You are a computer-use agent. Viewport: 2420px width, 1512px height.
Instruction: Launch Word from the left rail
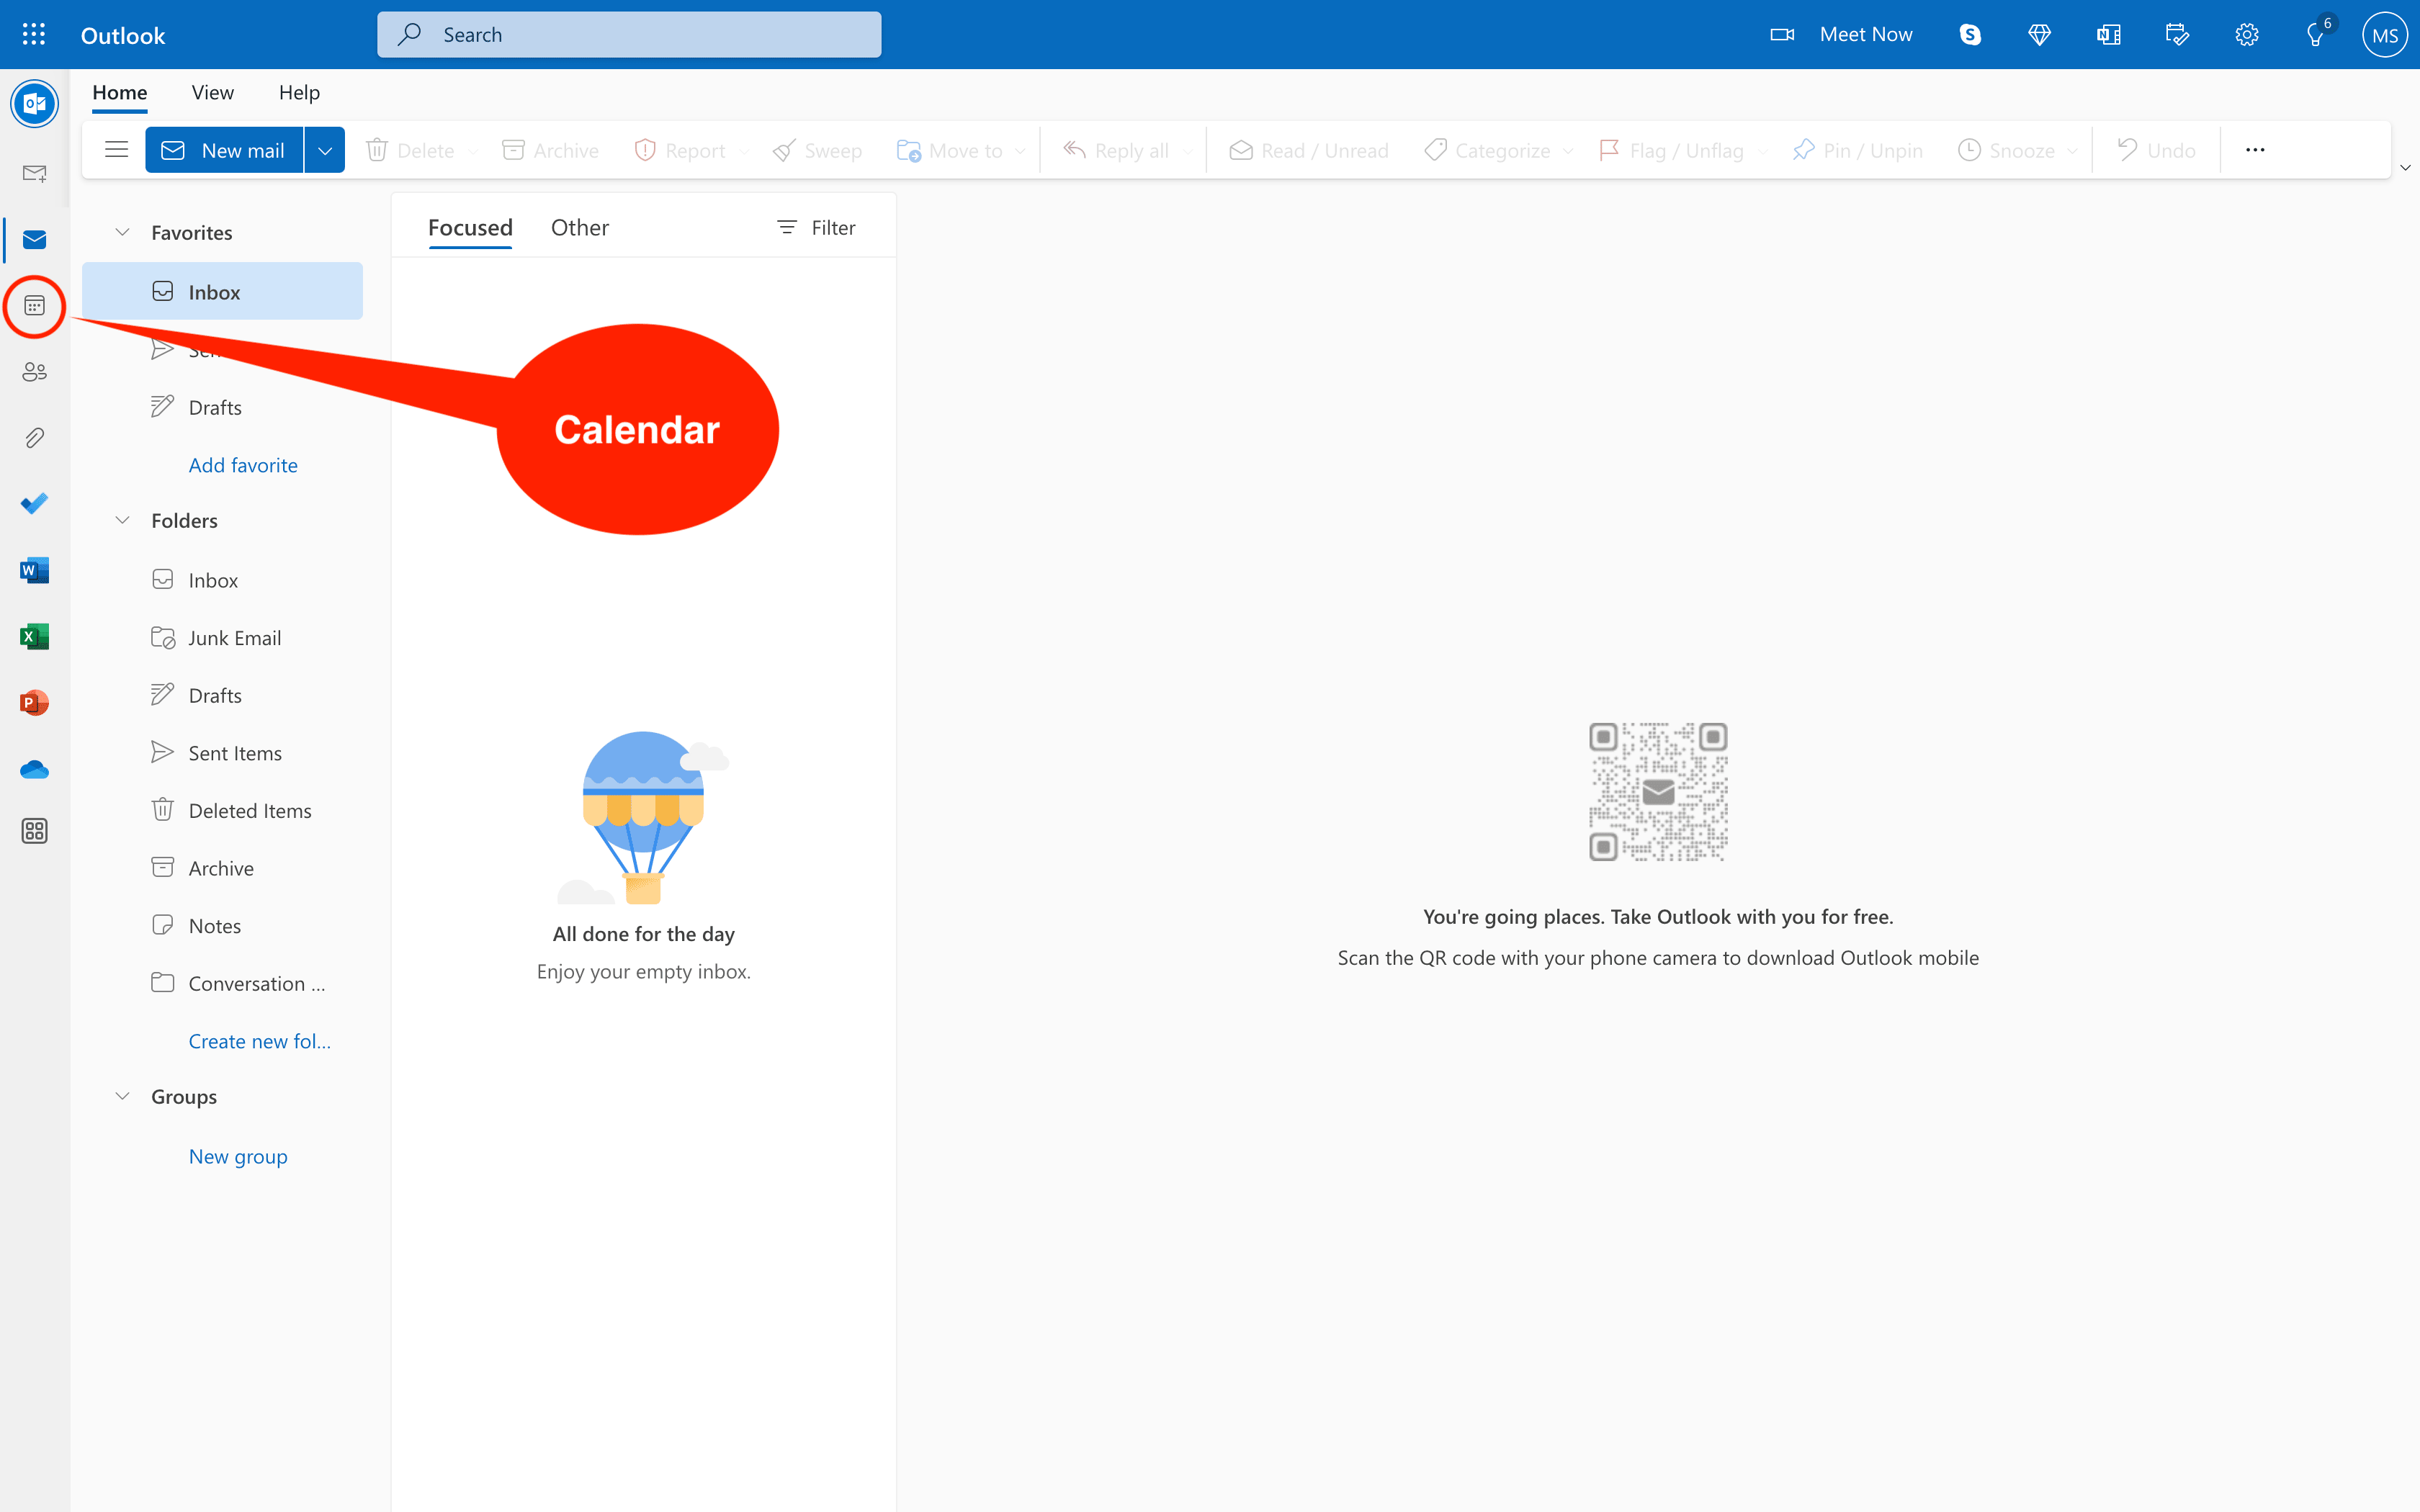[34, 569]
